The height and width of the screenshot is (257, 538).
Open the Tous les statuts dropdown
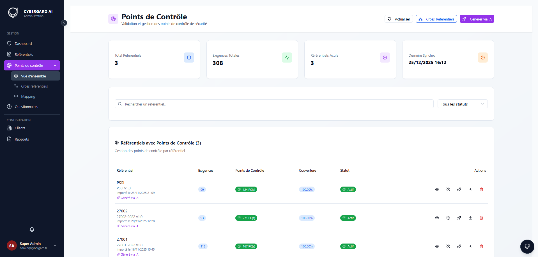click(463, 104)
